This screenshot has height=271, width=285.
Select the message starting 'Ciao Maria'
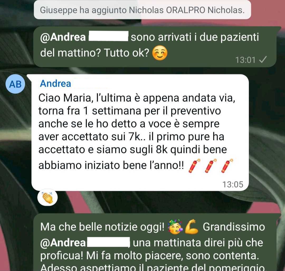tap(140, 132)
